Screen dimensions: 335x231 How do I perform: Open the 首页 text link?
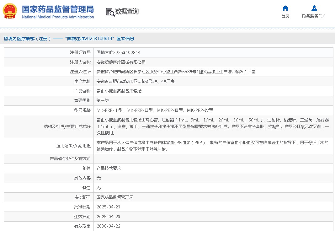tap(285, 16)
